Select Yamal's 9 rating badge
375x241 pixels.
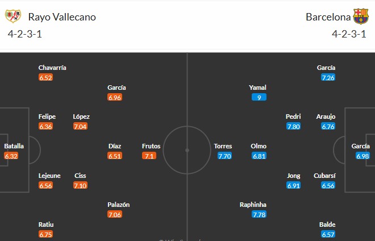[259, 97]
